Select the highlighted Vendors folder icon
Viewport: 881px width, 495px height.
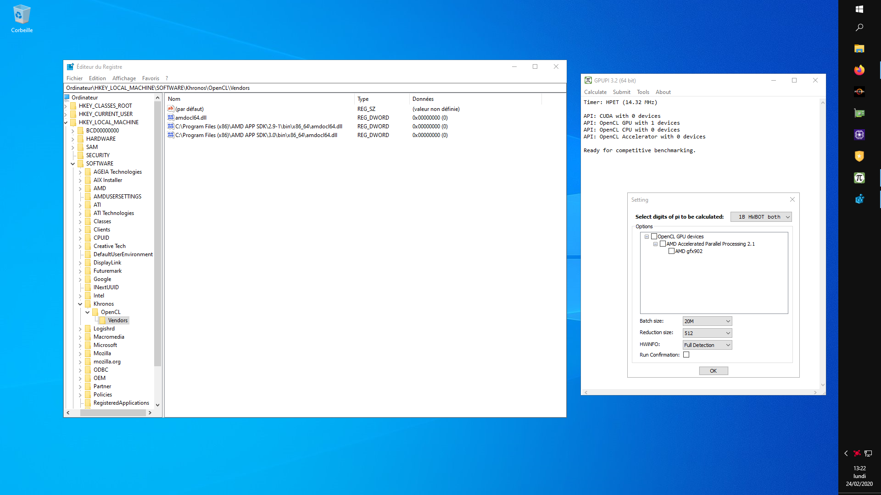tap(103, 320)
